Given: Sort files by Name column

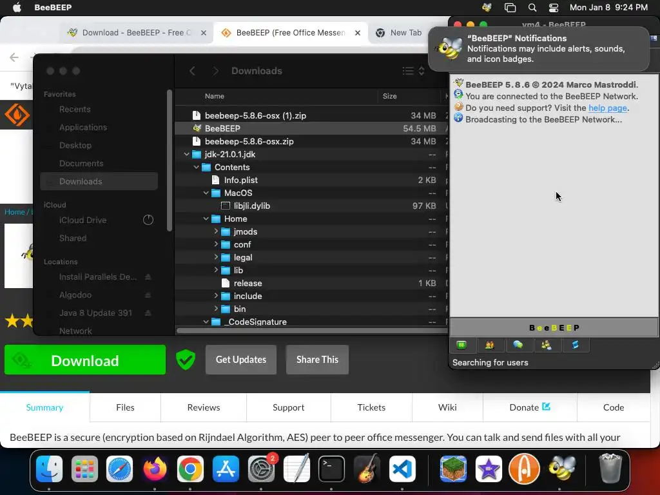Looking at the screenshot, I should (x=214, y=97).
